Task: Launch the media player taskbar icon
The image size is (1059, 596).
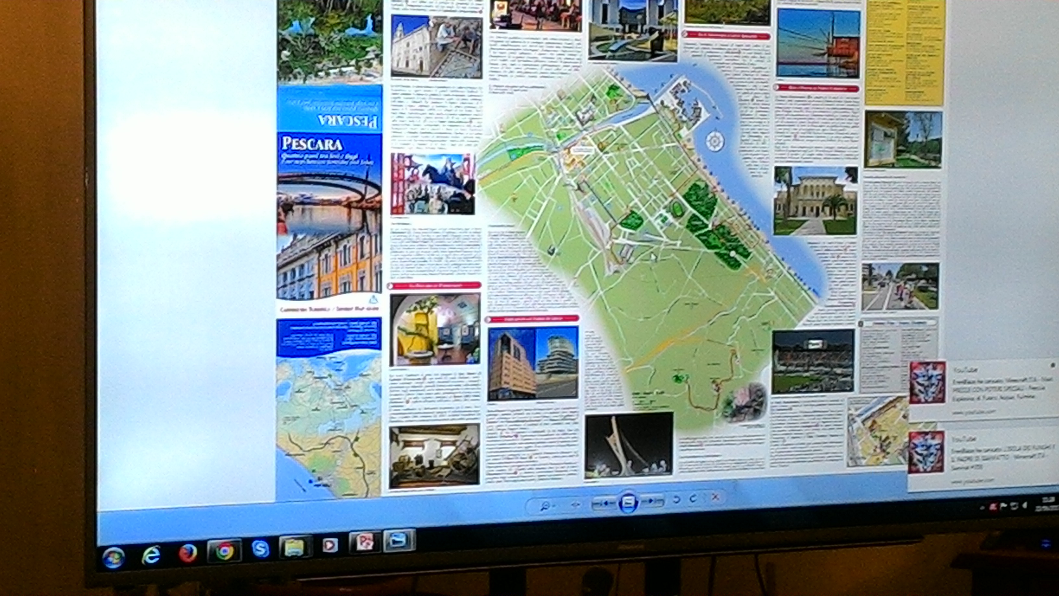Action: 330,545
